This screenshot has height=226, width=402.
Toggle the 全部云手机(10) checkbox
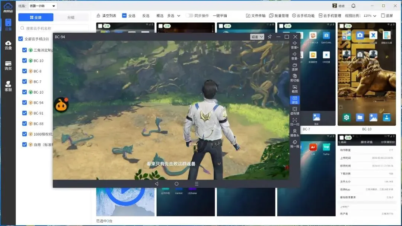(20, 39)
